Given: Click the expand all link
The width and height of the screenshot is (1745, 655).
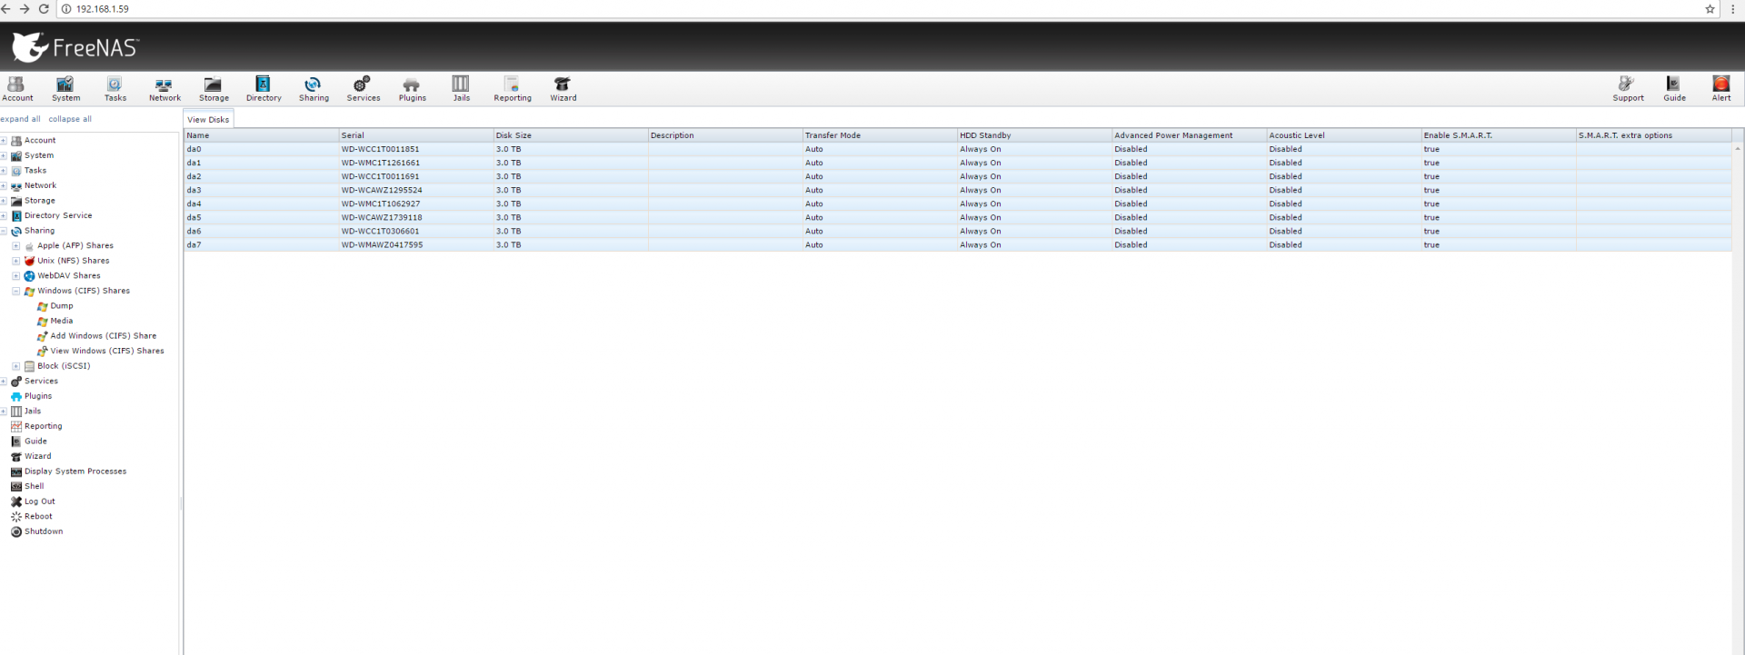Looking at the screenshot, I should point(20,119).
